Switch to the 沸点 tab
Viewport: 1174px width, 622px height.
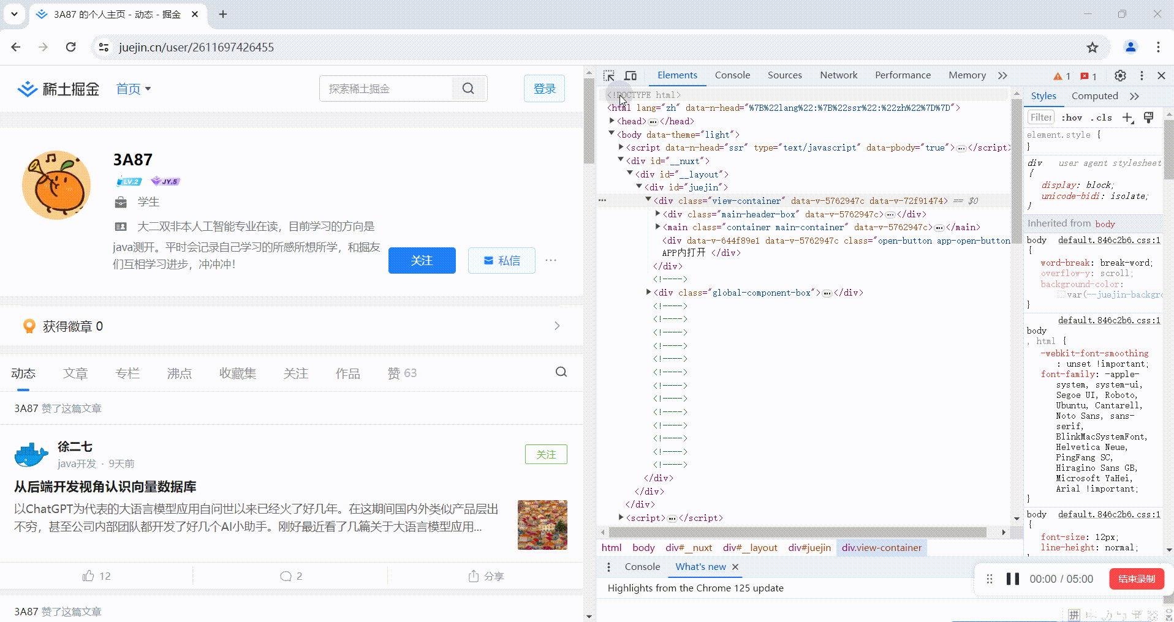click(x=180, y=373)
